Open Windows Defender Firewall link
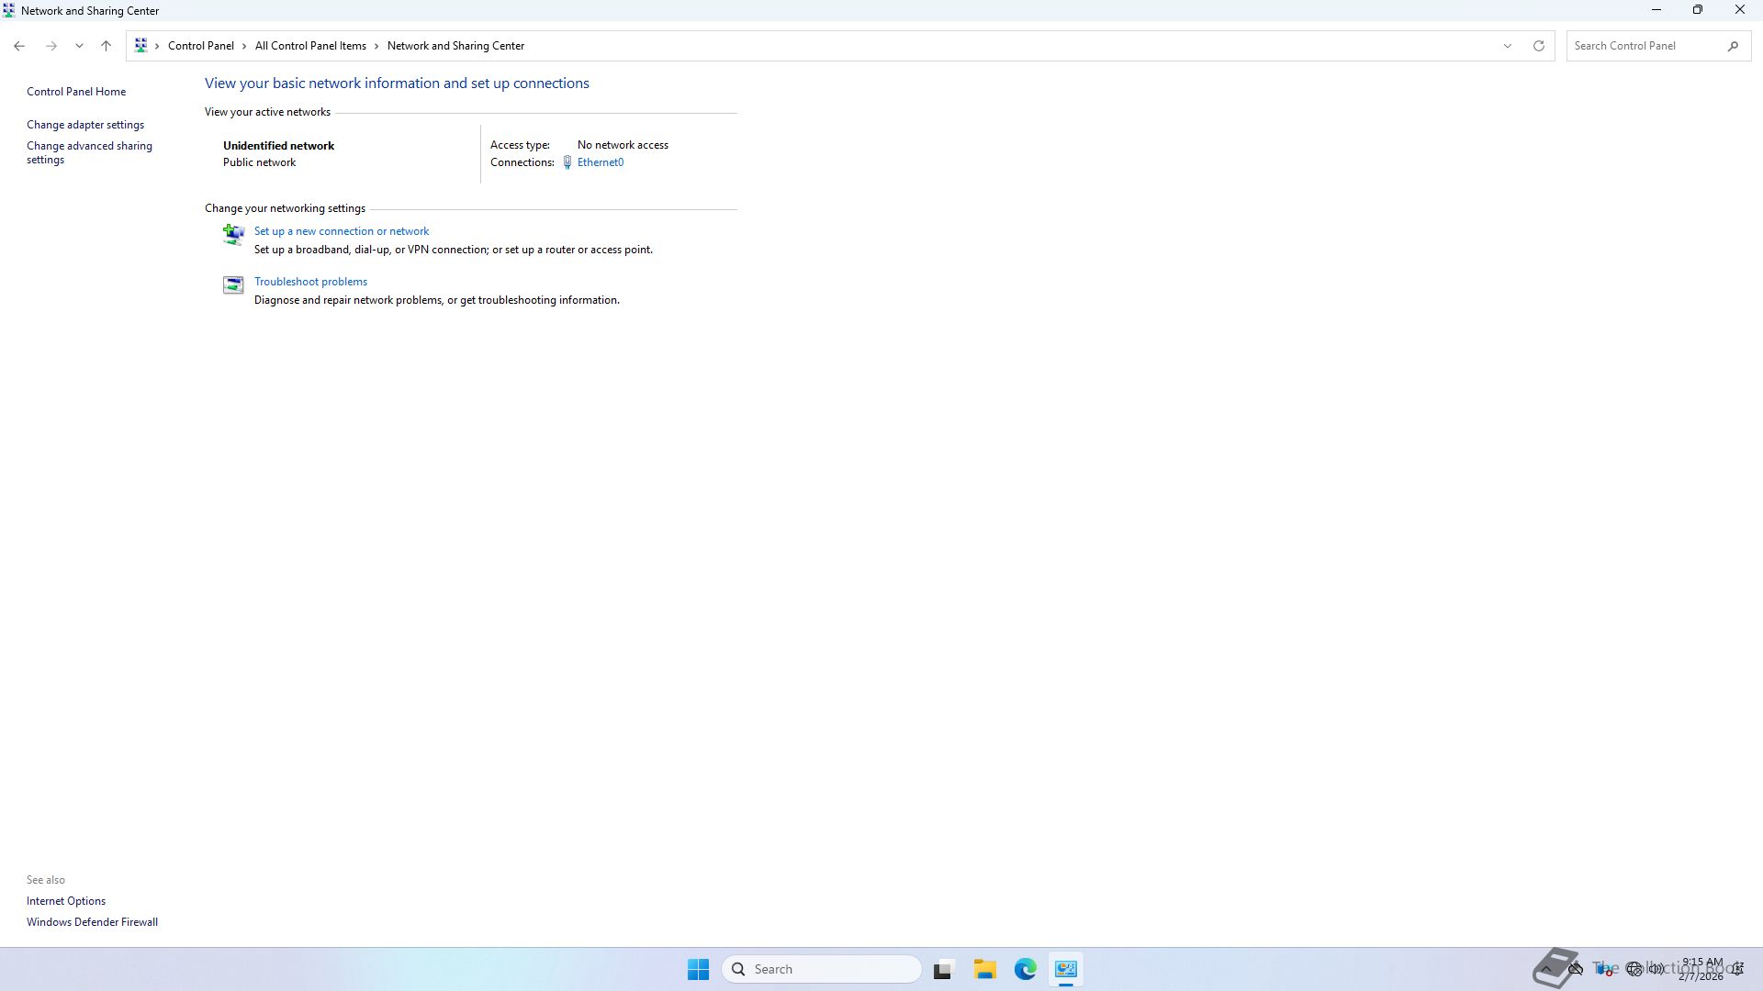 tap(92, 922)
